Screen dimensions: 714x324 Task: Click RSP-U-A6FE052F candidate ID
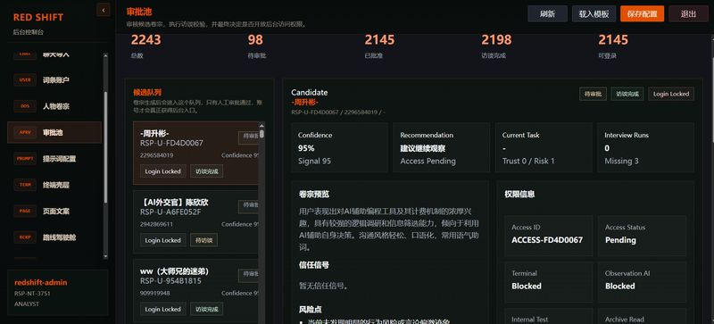click(170, 212)
